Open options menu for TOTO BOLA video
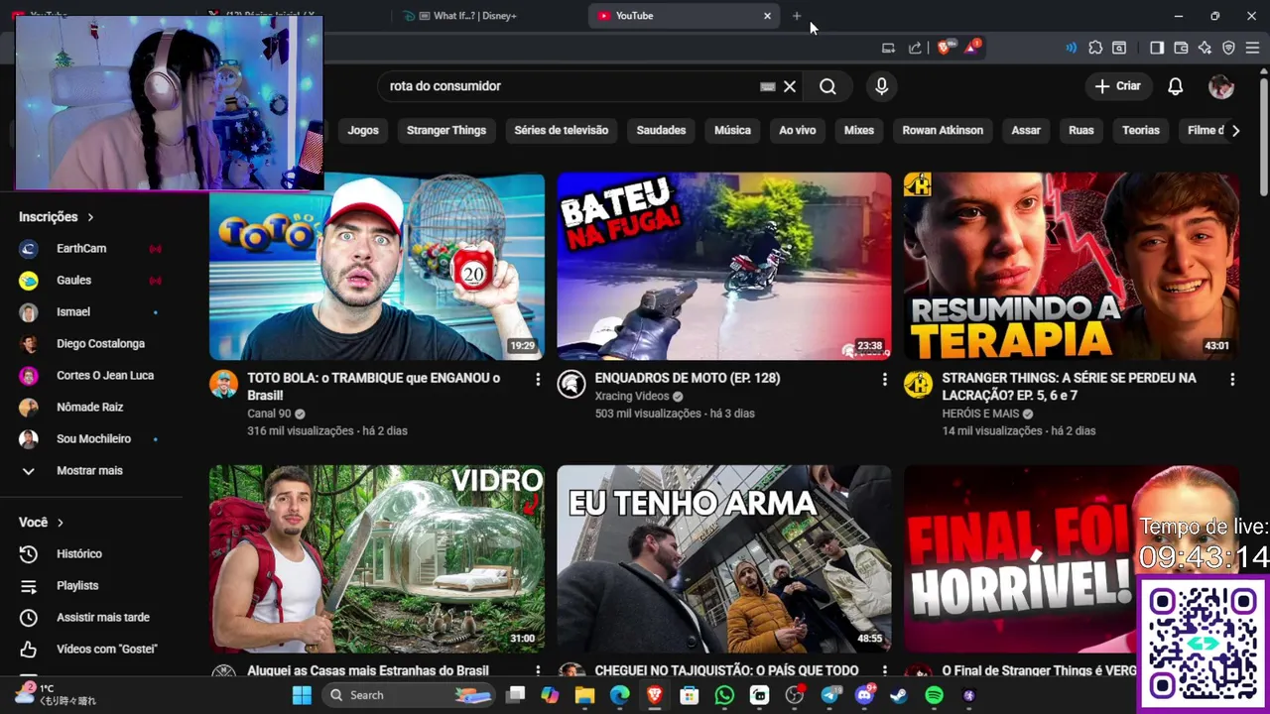 tap(538, 379)
